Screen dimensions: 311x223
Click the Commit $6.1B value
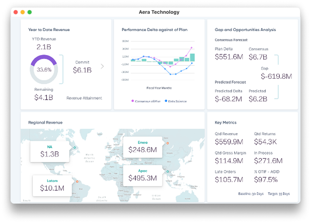(82, 70)
